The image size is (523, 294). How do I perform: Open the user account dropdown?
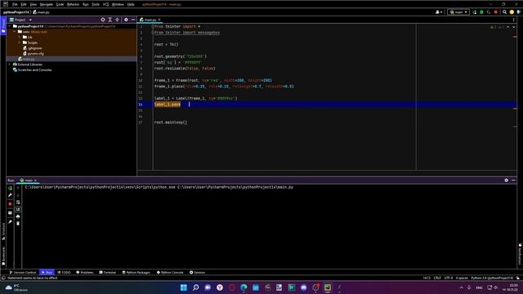[439, 12]
